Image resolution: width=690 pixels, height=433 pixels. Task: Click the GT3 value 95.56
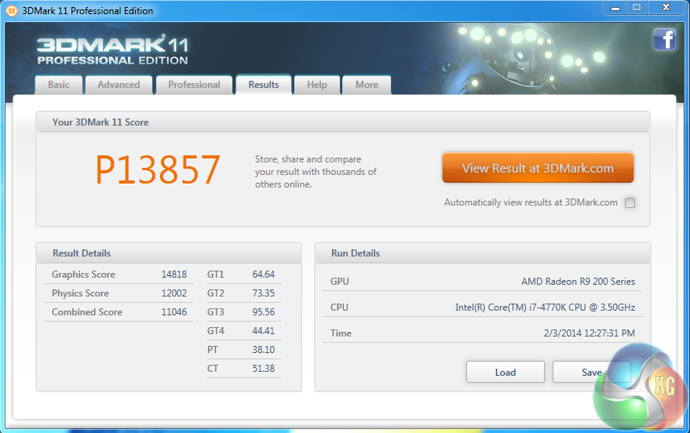tap(263, 312)
